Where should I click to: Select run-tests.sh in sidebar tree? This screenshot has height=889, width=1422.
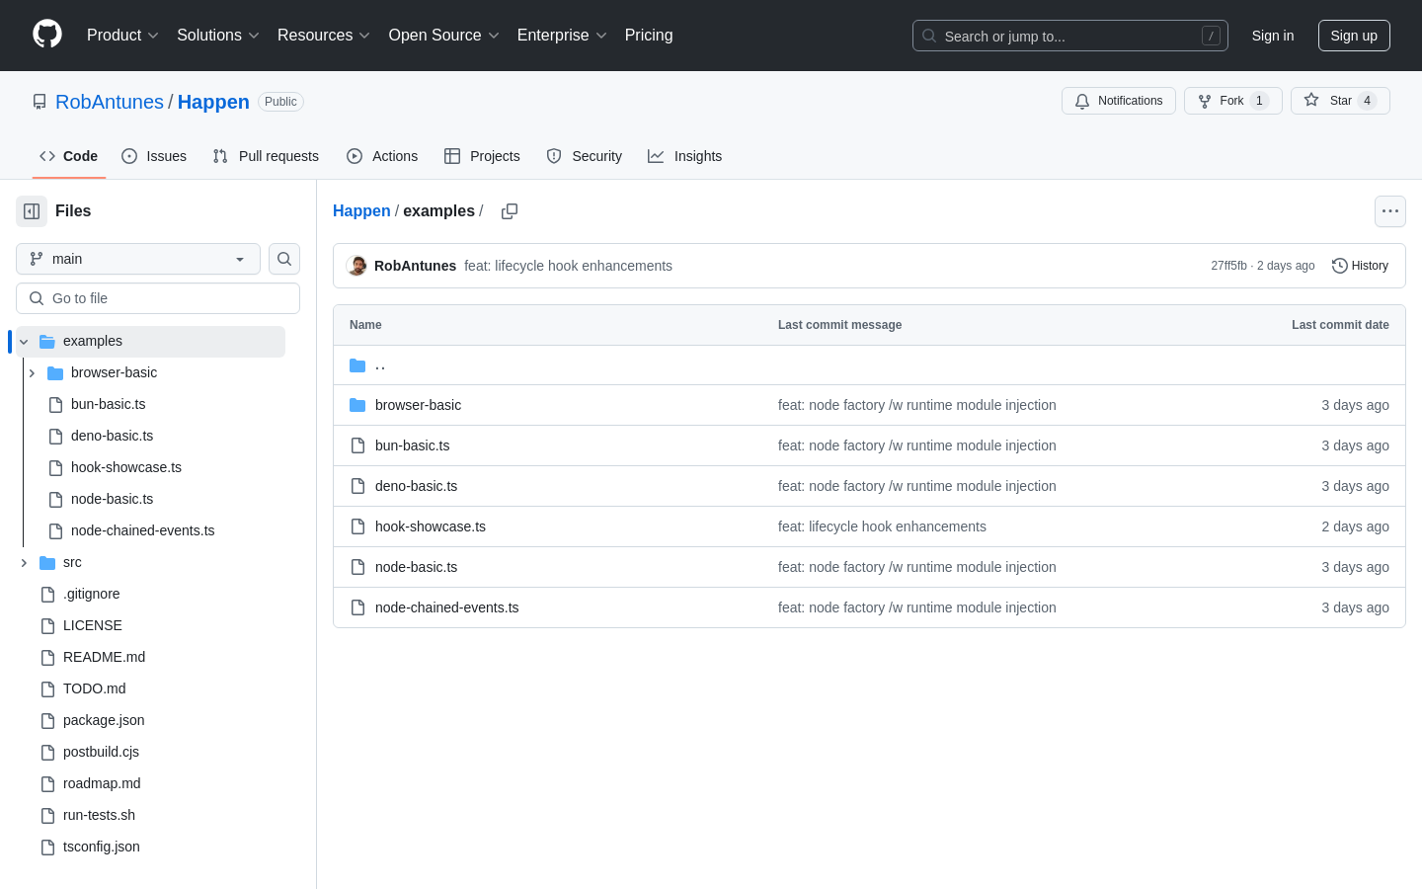pos(99,815)
